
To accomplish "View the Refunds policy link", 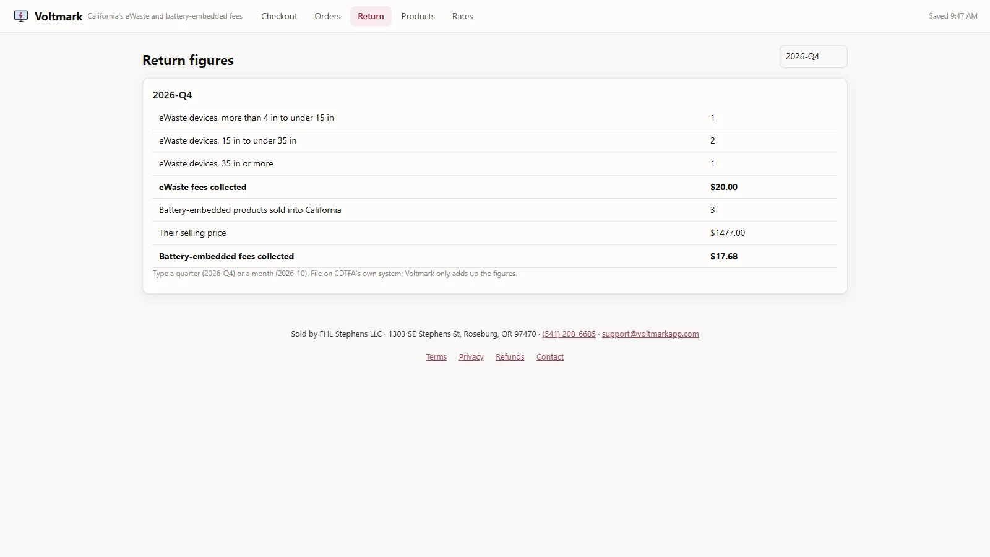I will coord(510,356).
